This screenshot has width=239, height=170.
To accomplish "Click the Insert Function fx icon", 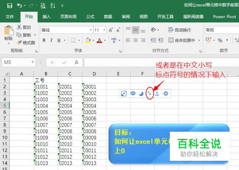I will click(76, 62).
